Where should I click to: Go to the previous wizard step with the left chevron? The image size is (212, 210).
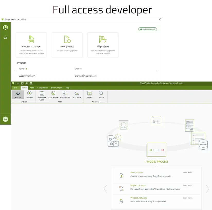coord(105,189)
